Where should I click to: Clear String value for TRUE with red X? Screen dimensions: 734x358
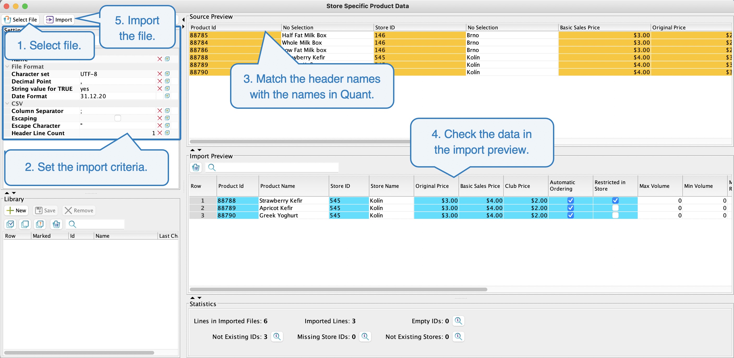pyautogui.click(x=160, y=89)
